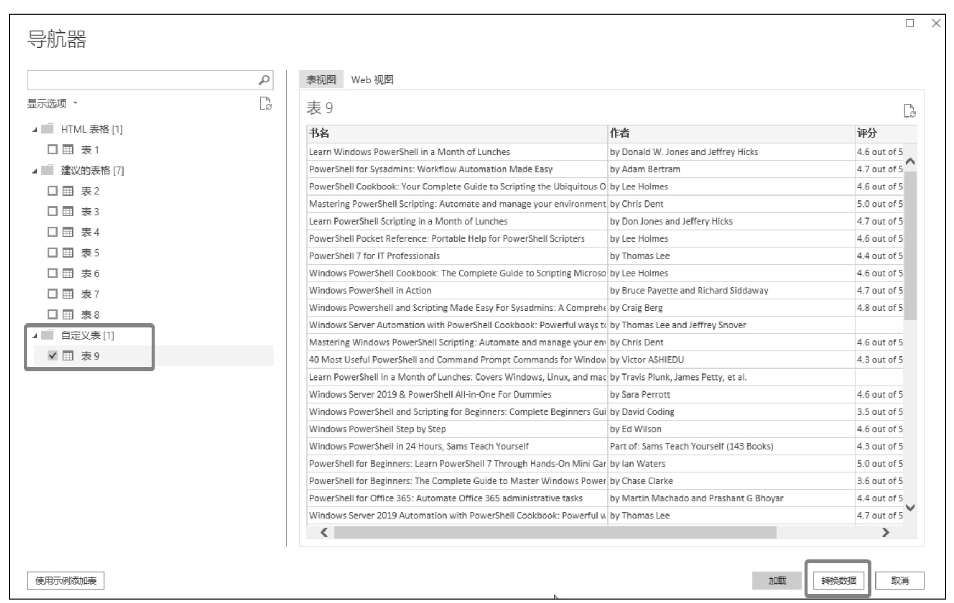Viewport: 954px width, 603px height.
Task: Click the 使用示例添加表 button
Action: (x=66, y=580)
